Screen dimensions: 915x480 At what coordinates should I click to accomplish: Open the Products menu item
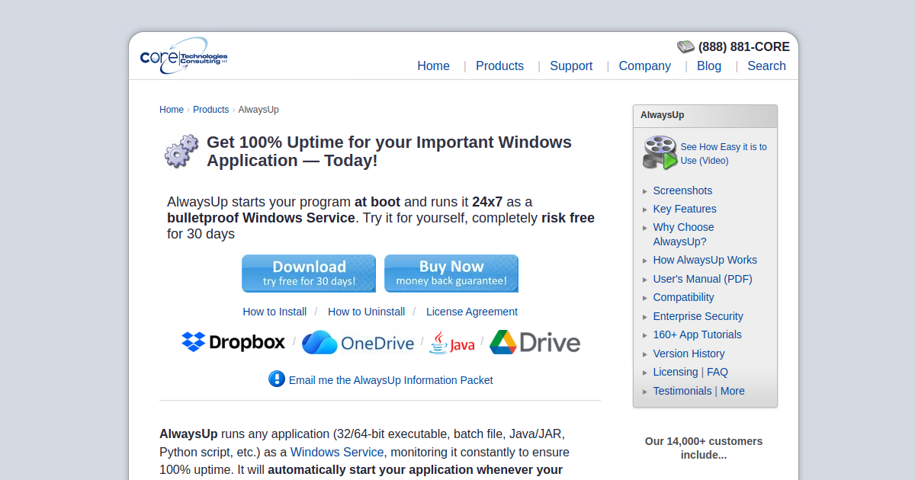pos(499,66)
